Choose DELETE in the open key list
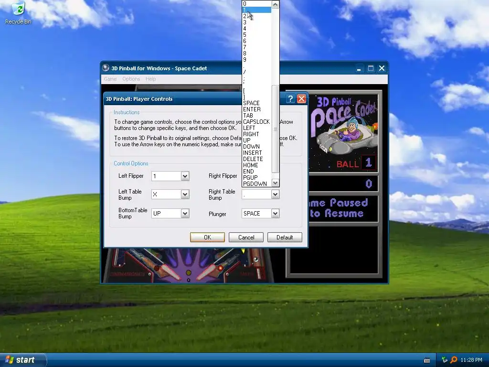Viewport: 489px width, 367px height. [x=256, y=159]
